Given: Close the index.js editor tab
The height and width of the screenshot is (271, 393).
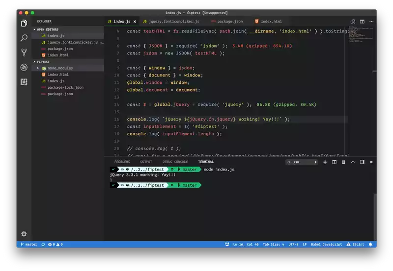Looking at the screenshot, I should tap(135, 22).
